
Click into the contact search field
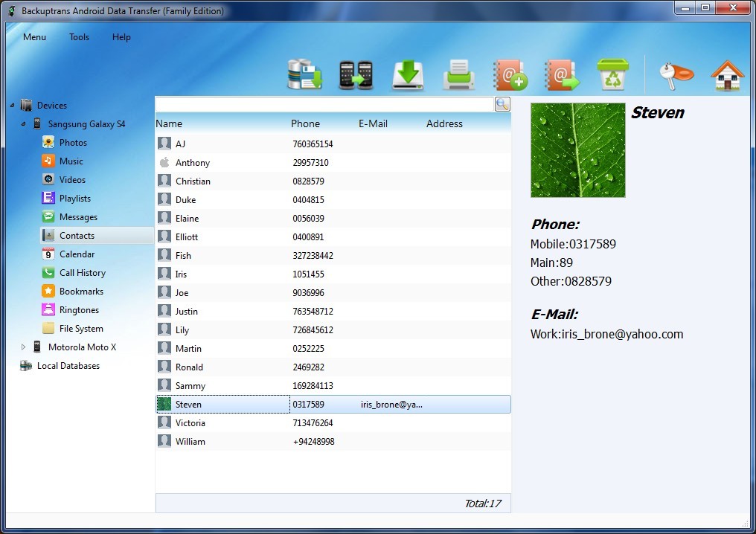[324, 104]
